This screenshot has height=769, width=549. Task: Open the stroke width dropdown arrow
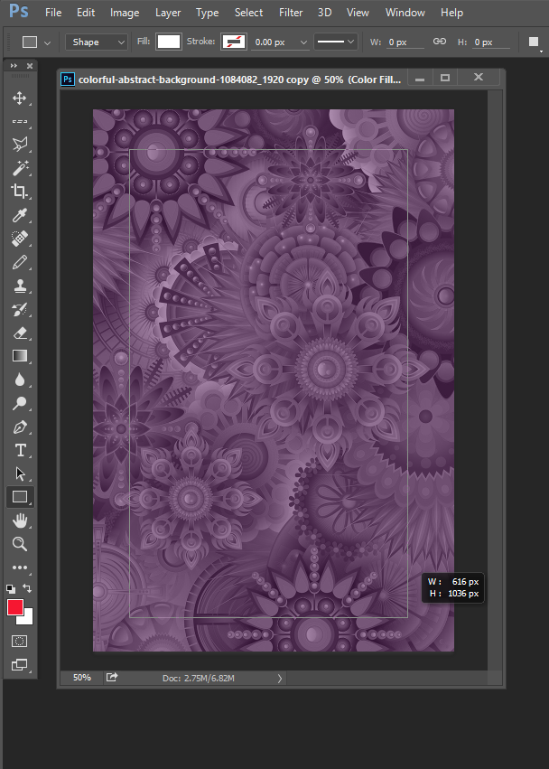pyautogui.click(x=304, y=42)
